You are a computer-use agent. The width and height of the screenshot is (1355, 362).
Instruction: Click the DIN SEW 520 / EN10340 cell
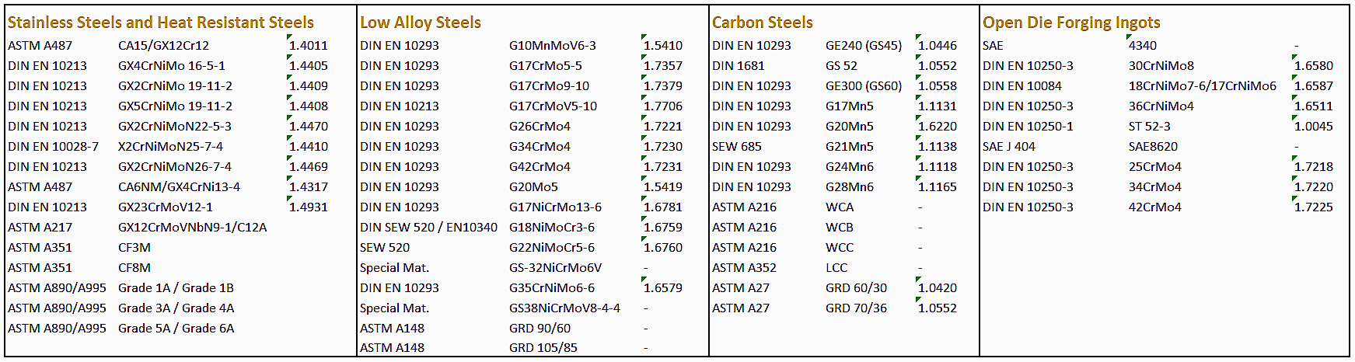[428, 228]
